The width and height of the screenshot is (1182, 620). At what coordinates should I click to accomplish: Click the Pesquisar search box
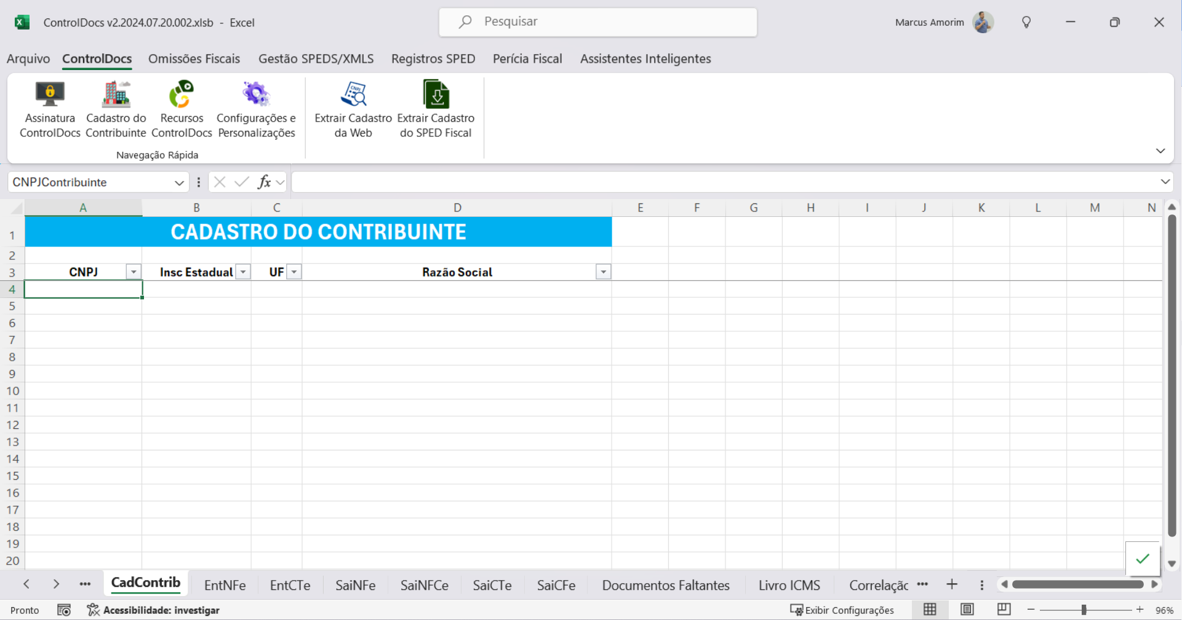coord(597,22)
